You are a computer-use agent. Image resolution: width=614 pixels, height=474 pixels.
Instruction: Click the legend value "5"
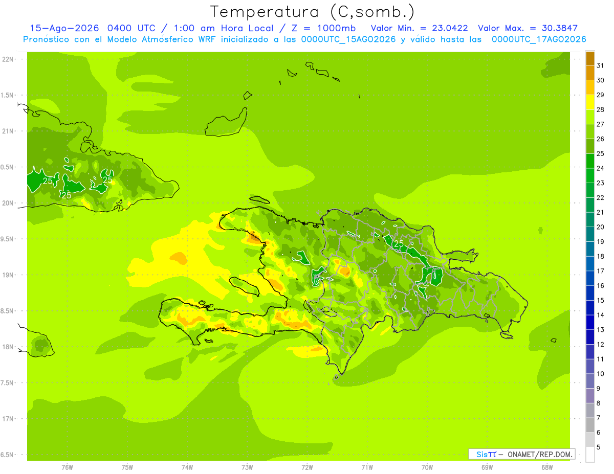(x=599, y=447)
